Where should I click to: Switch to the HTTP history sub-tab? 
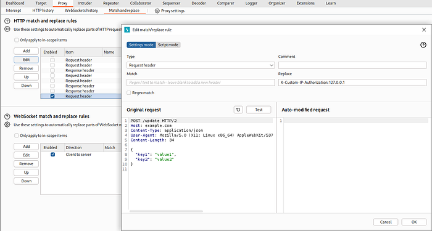(x=43, y=10)
